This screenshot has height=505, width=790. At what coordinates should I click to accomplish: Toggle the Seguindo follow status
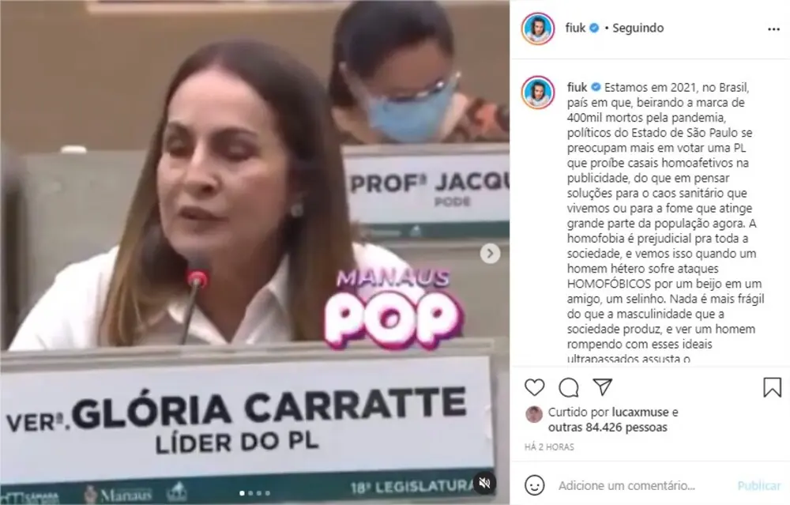[638, 28]
